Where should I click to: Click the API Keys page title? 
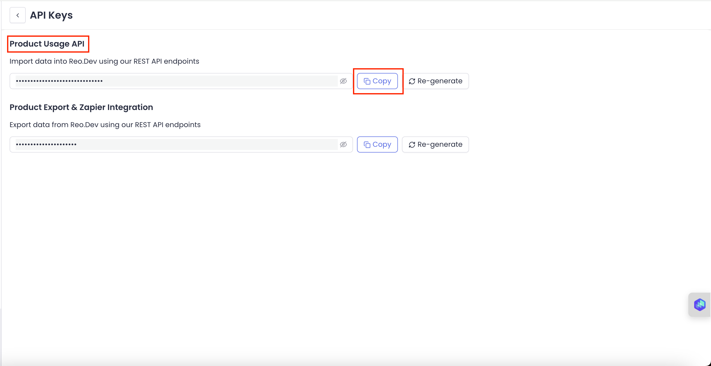point(51,15)
